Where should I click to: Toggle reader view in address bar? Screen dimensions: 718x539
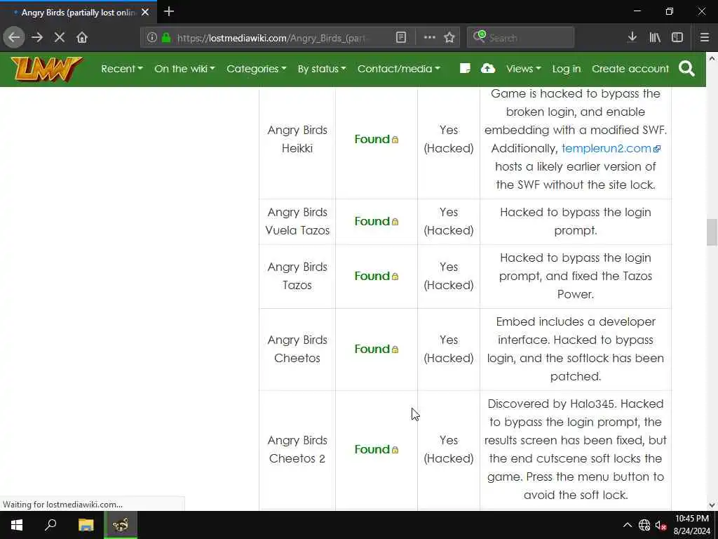(401, 37)
